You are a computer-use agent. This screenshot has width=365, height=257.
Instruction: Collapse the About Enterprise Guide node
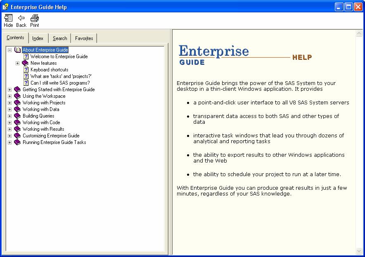pos(9,50)
